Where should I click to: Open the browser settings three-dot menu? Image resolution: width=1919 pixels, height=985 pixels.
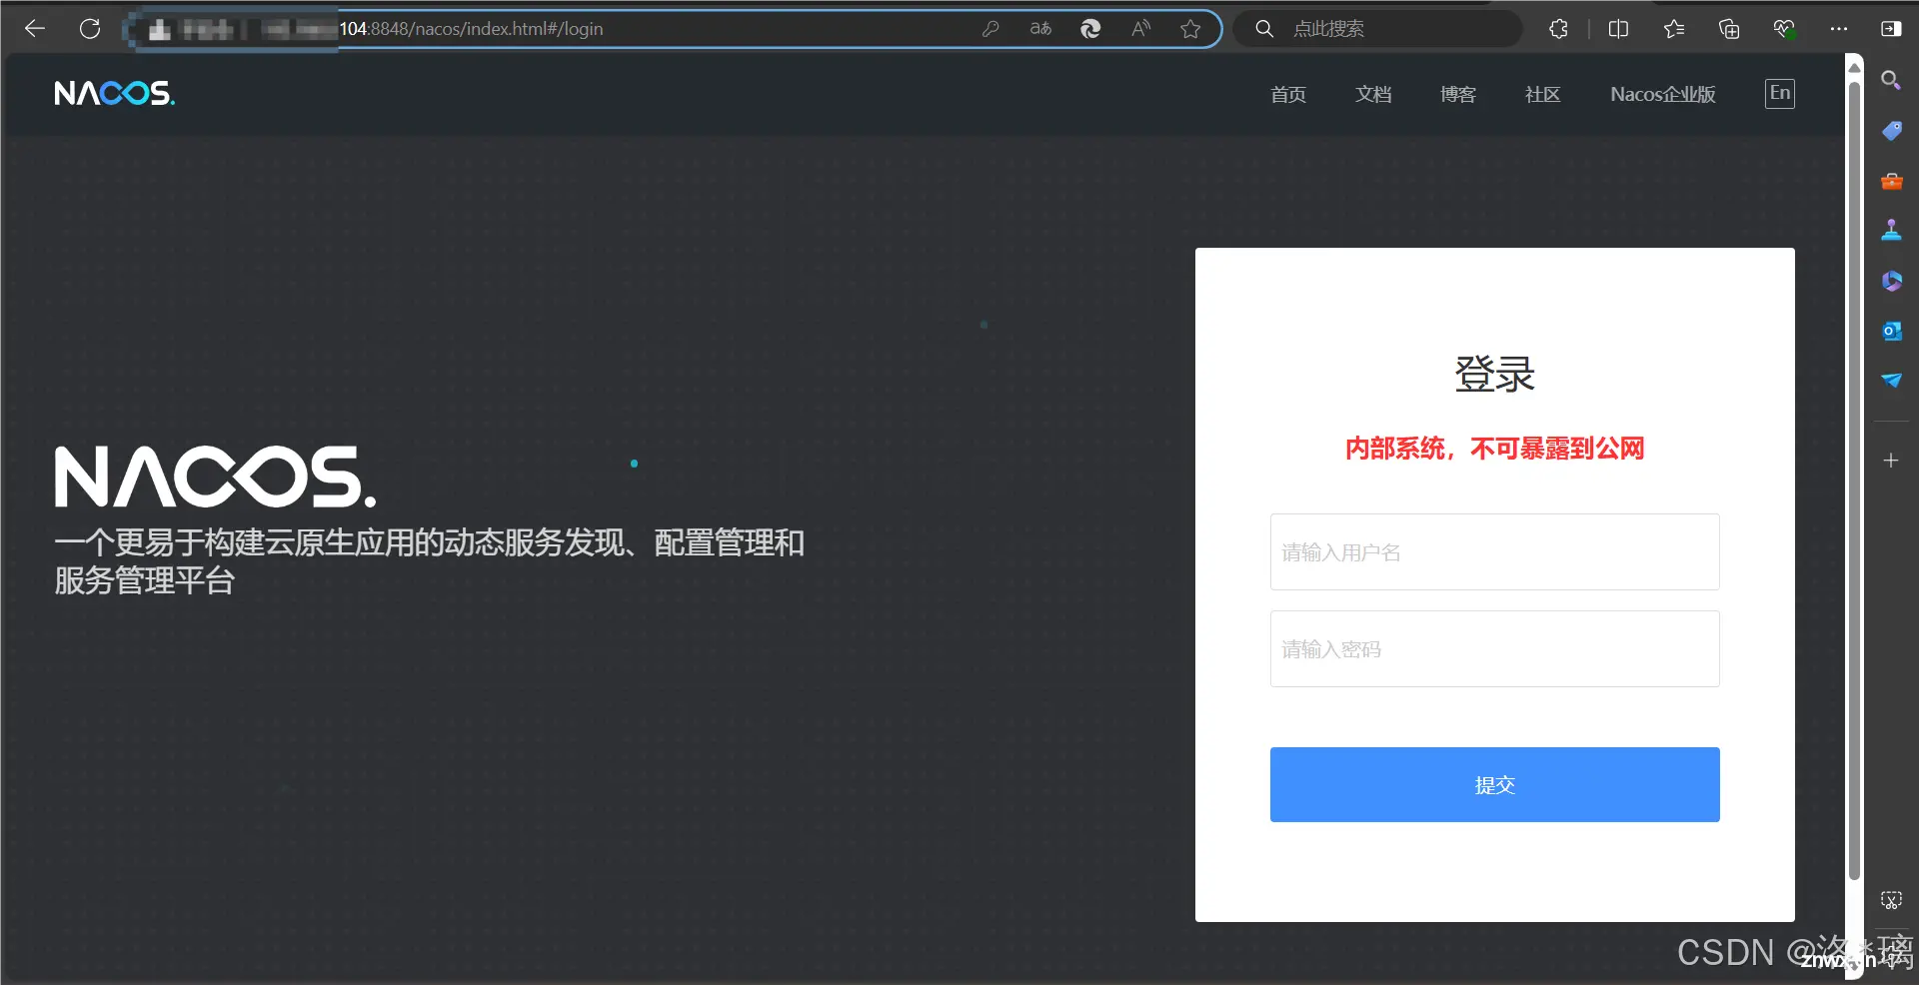coord(1839,29)
